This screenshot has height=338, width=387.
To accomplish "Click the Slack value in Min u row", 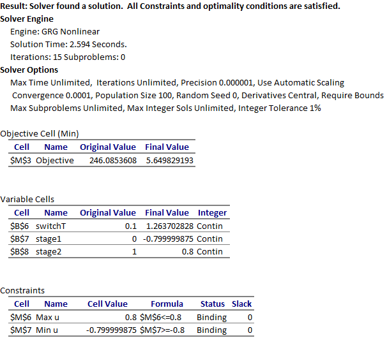I will pos(250,330).
